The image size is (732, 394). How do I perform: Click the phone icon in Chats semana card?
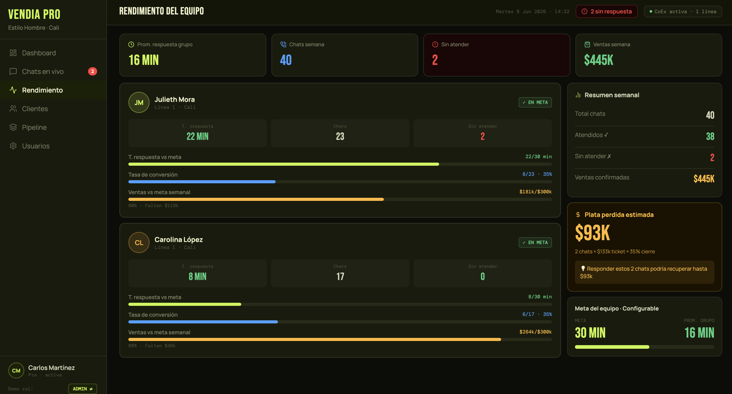pyautogui.click(x=283, y=44)
